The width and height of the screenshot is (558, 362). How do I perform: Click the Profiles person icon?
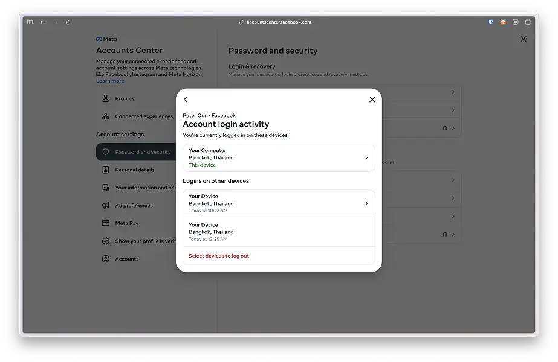point(106,98)
